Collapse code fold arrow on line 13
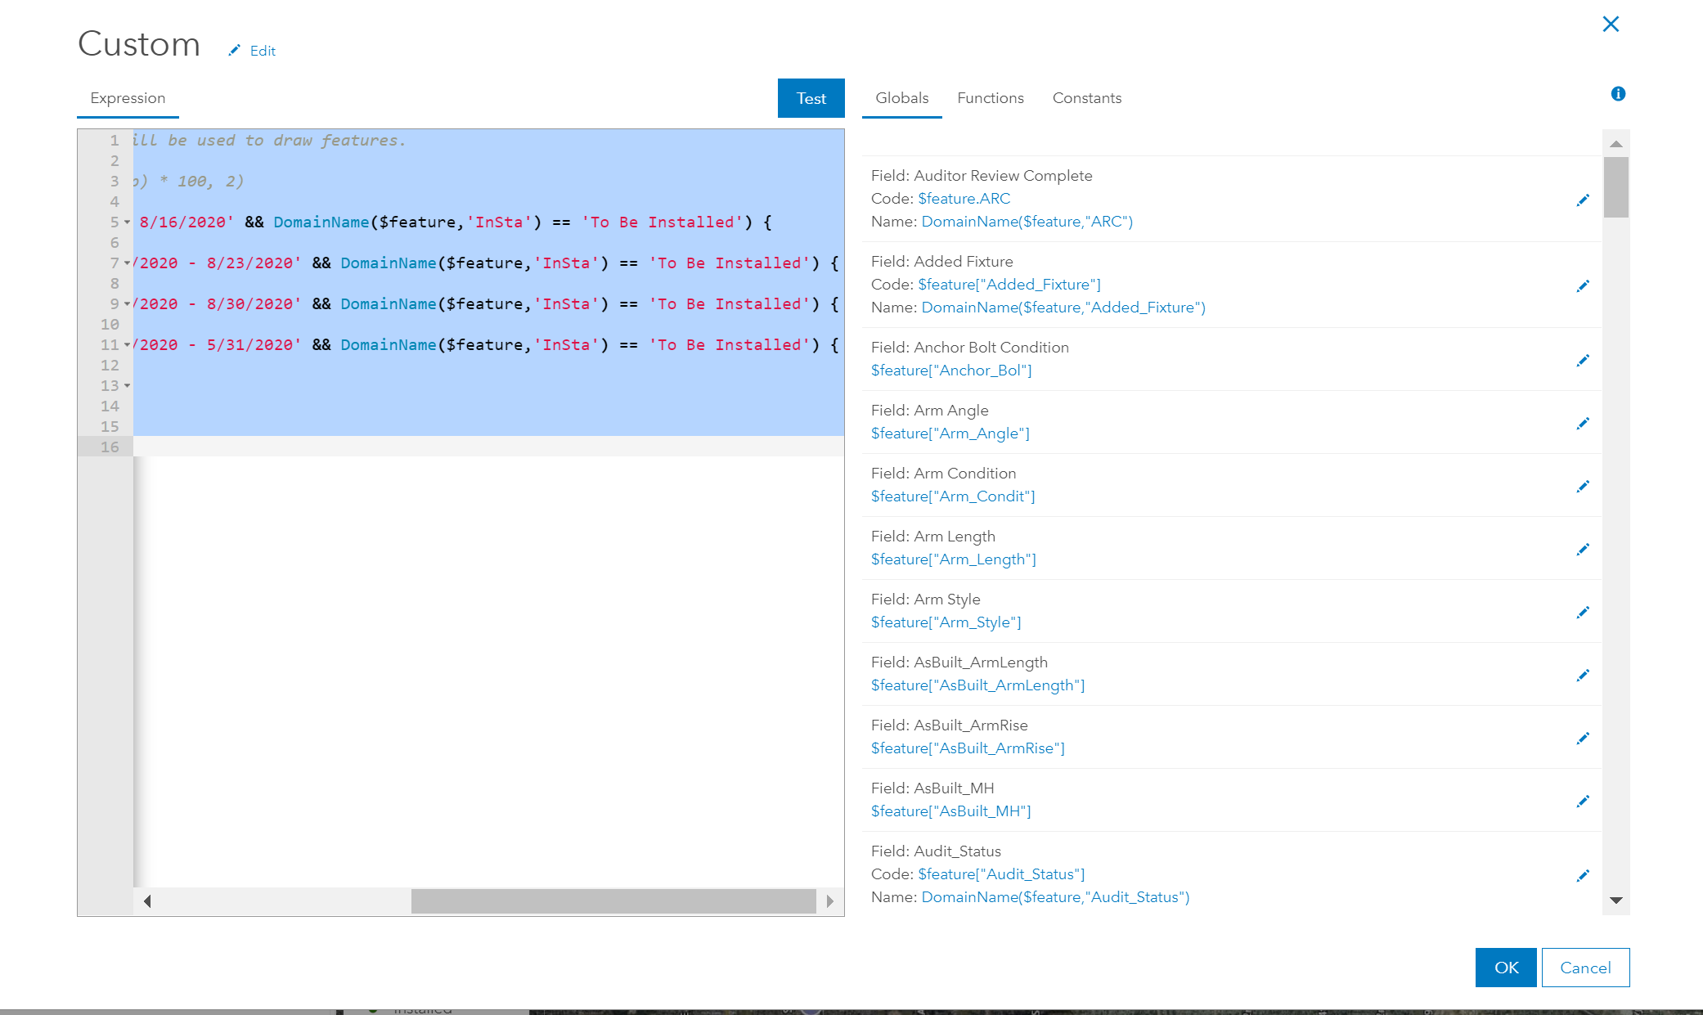The image size is (1703, 1015). (128, 386)
